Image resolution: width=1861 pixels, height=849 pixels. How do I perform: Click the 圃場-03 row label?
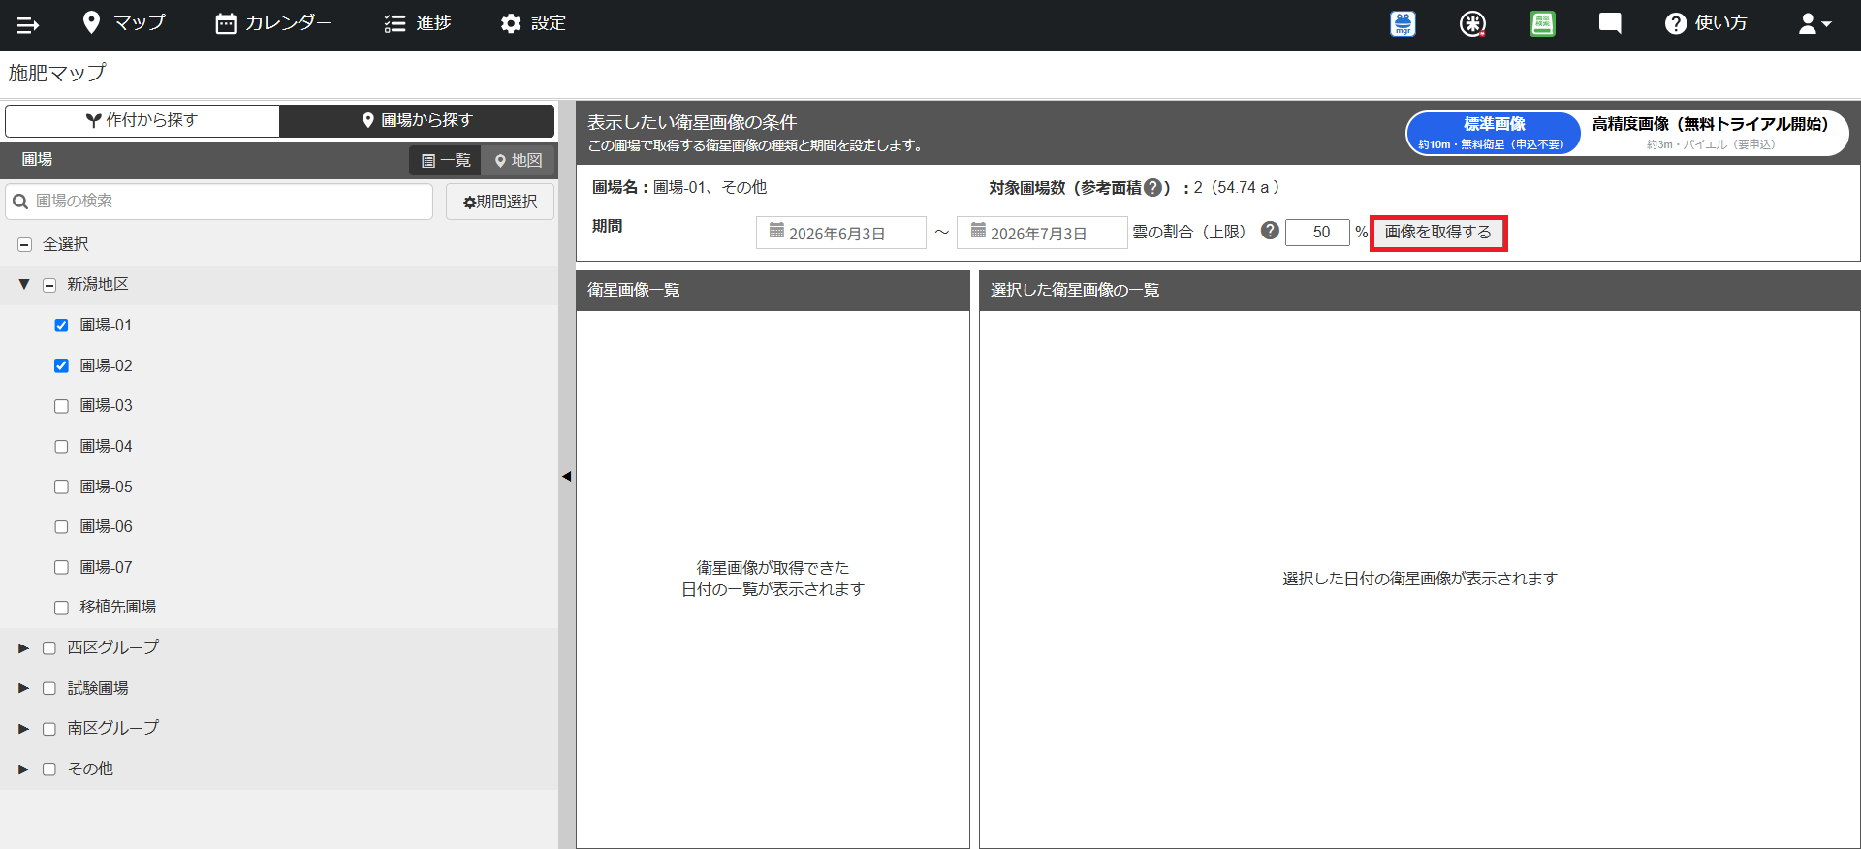pyautogui.click(x=106, y=406)
